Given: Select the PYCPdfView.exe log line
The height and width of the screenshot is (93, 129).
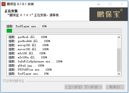Looking at the screenshot, I should 30,70.
